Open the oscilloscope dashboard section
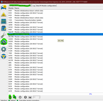This screenshot has height=101, width=103. coord(4,21)
